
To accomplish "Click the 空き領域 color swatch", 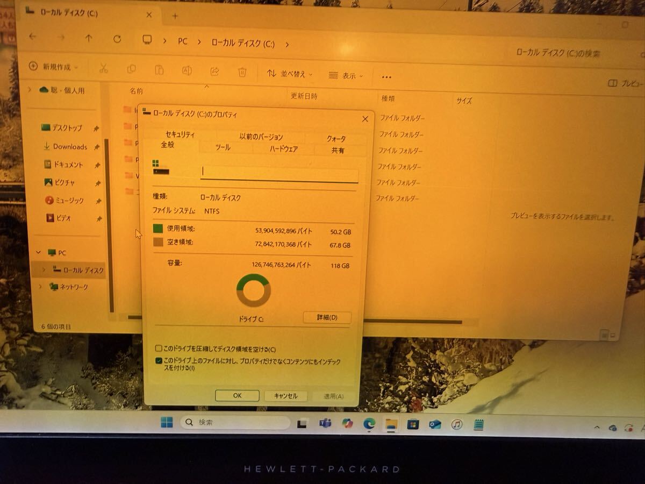I will click(x=157, y=242).
